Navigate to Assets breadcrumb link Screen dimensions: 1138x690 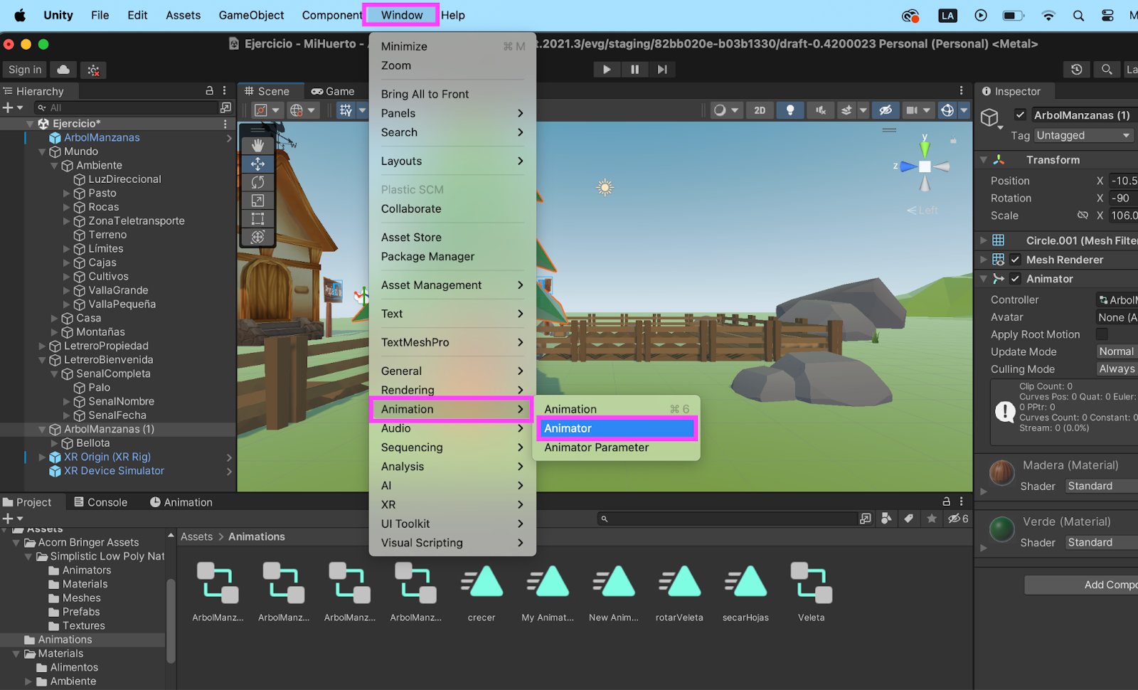click(x=196, y=536)
